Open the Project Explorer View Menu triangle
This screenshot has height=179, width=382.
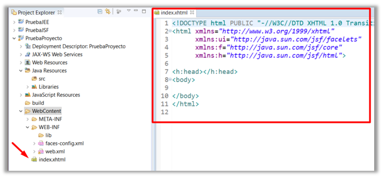pyautogui.click(x=129, y=11)
